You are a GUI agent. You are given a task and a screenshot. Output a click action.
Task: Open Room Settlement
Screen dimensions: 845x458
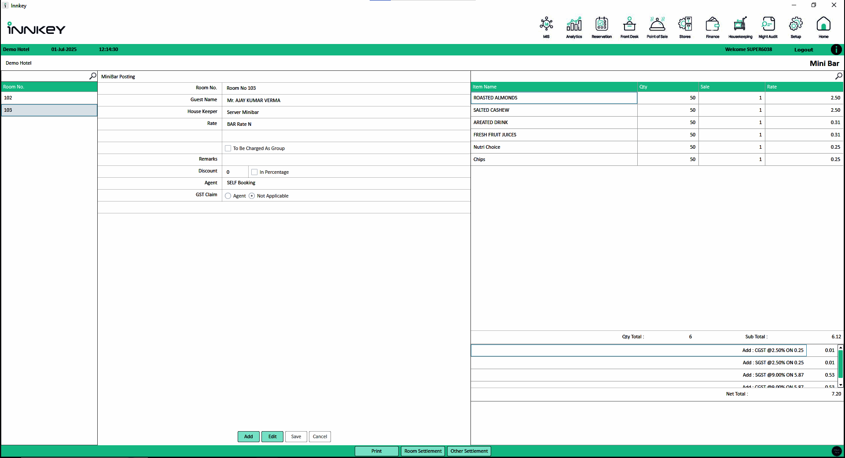423,451
